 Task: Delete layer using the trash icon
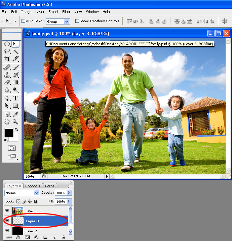tap(63, 237)
